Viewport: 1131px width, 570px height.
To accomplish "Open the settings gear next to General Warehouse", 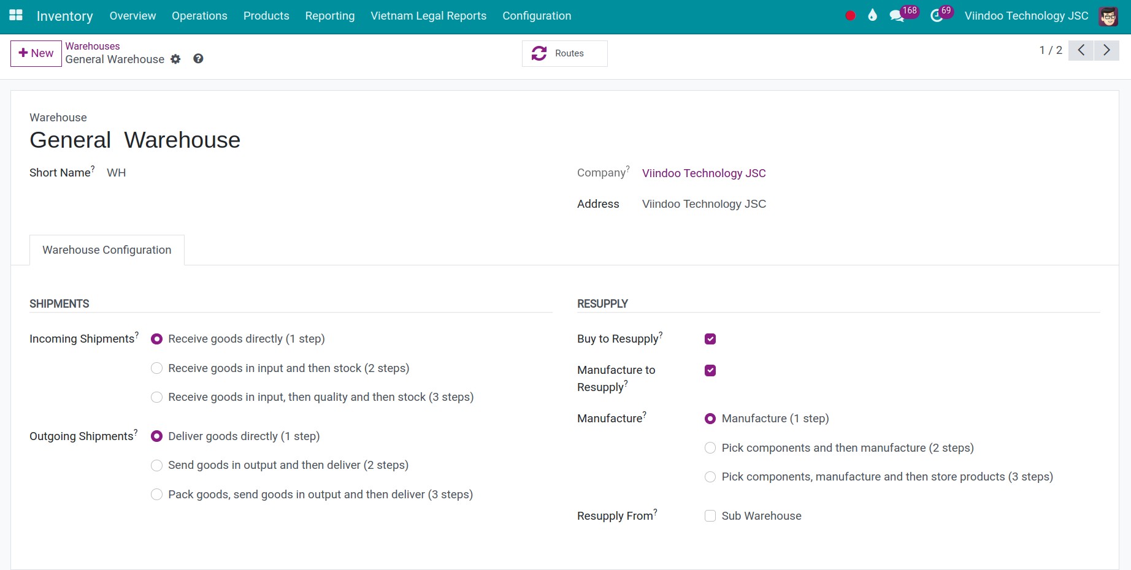I will [x=175, y=59].
